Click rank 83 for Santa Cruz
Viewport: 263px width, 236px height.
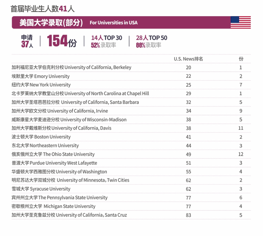pyautogui.click(x=188, y=215)
